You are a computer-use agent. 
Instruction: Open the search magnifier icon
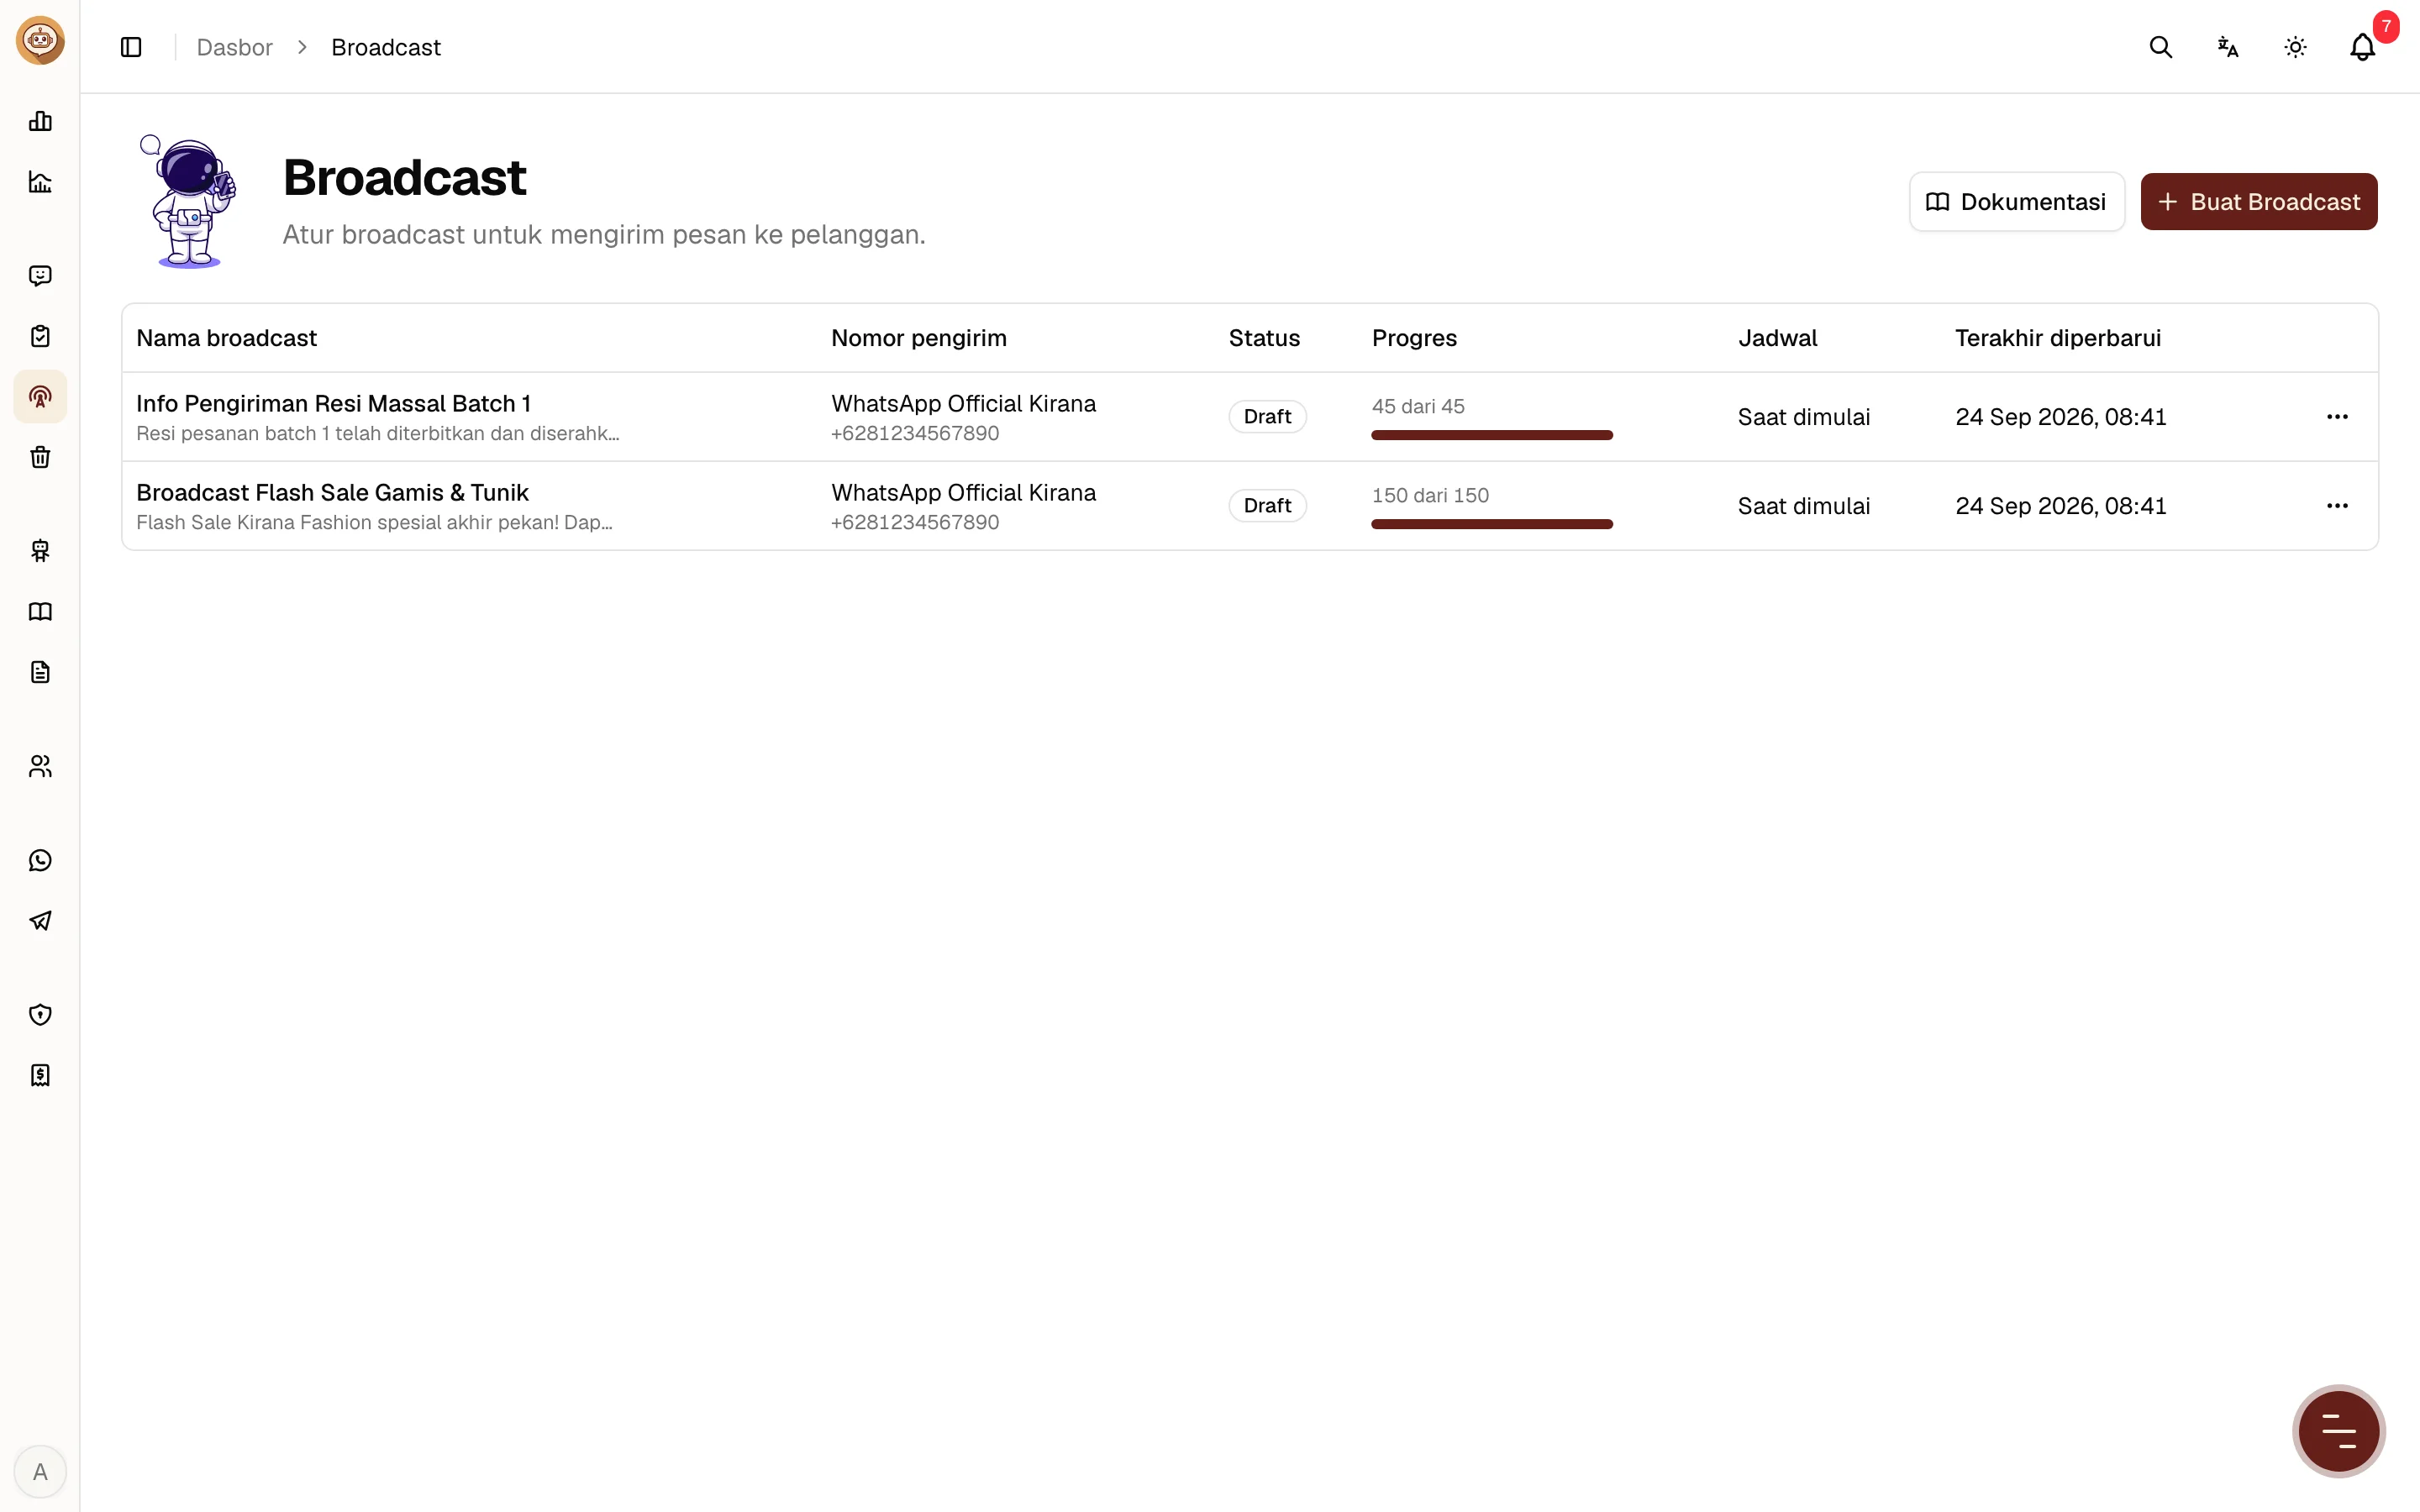pos(2161,47)
